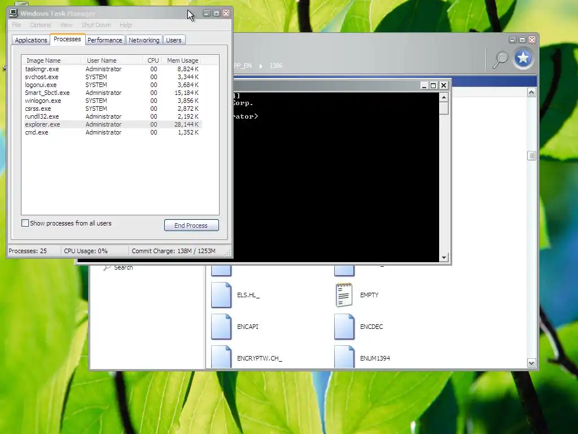Click the 15,184 K memory value for Smart_Sbctl.exe

pos(186,93)
